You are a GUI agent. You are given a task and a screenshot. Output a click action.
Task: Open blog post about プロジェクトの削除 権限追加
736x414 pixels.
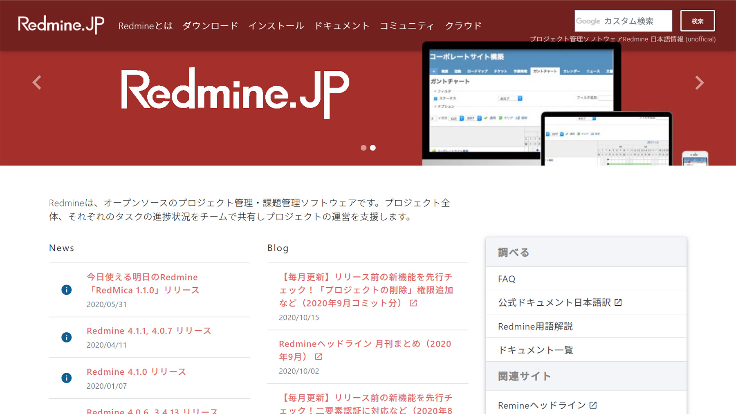[366, 290]
